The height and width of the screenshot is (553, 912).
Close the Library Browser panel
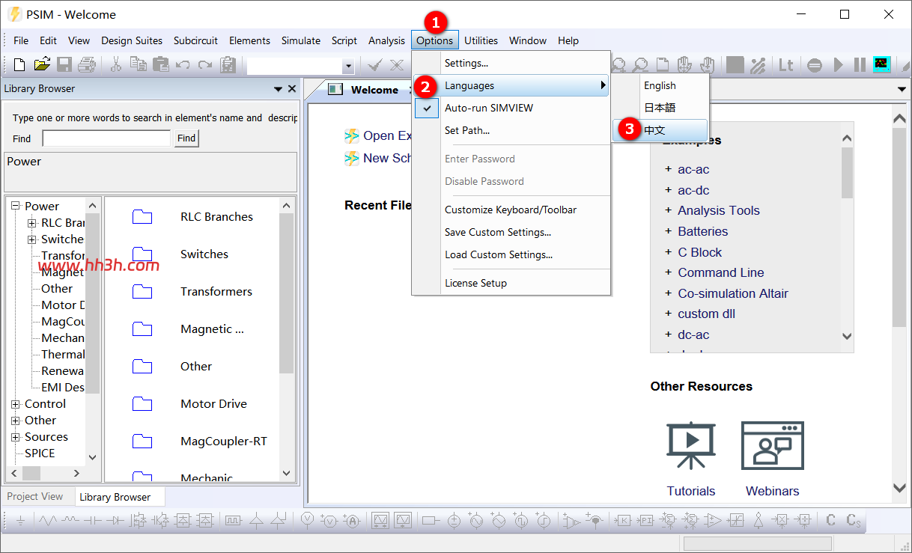[292, 89]
